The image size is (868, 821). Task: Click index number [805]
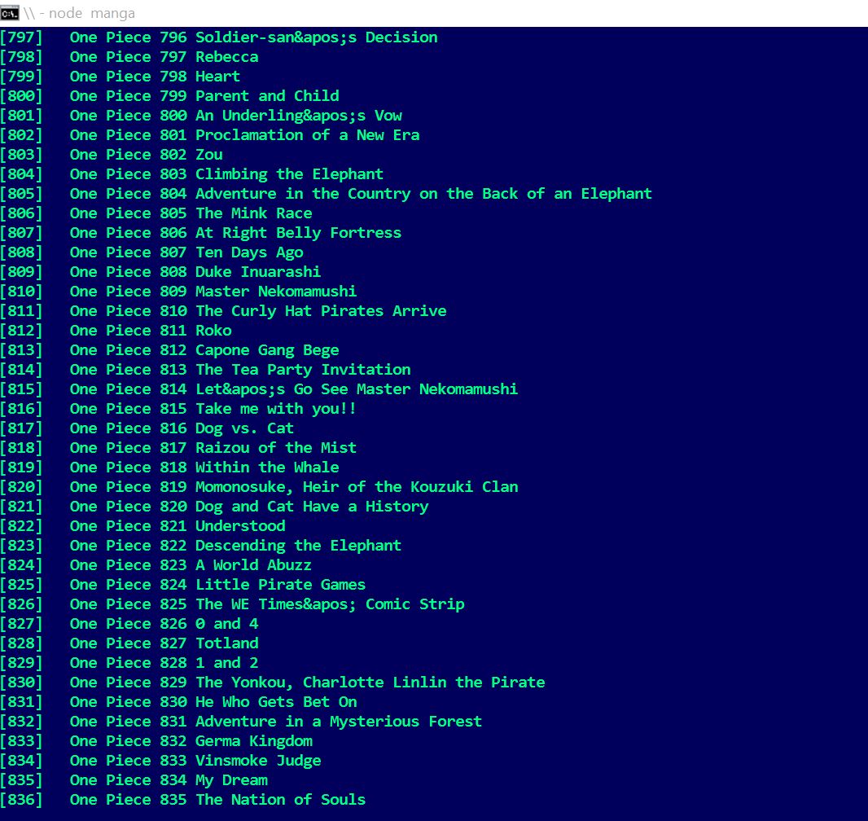21,194
